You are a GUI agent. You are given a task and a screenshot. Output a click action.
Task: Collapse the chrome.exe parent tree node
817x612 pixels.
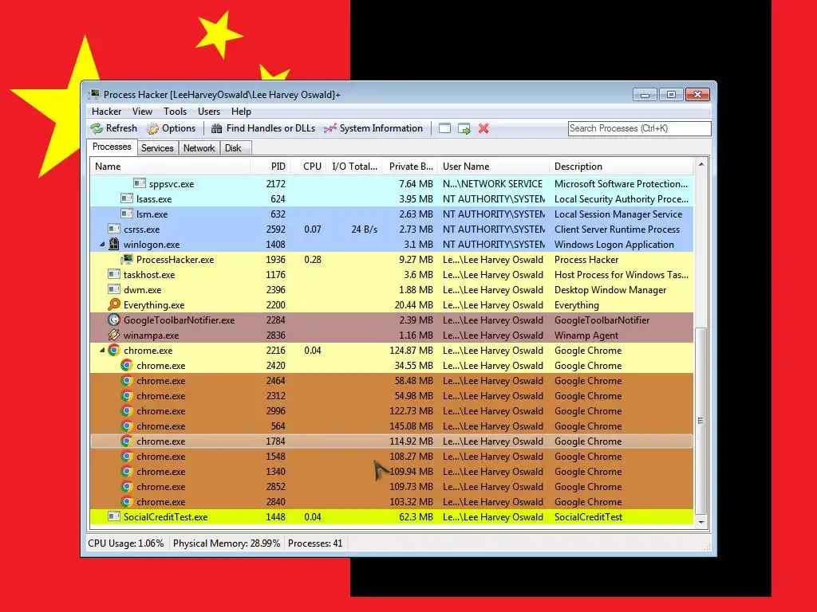click(x=102, y=351)
